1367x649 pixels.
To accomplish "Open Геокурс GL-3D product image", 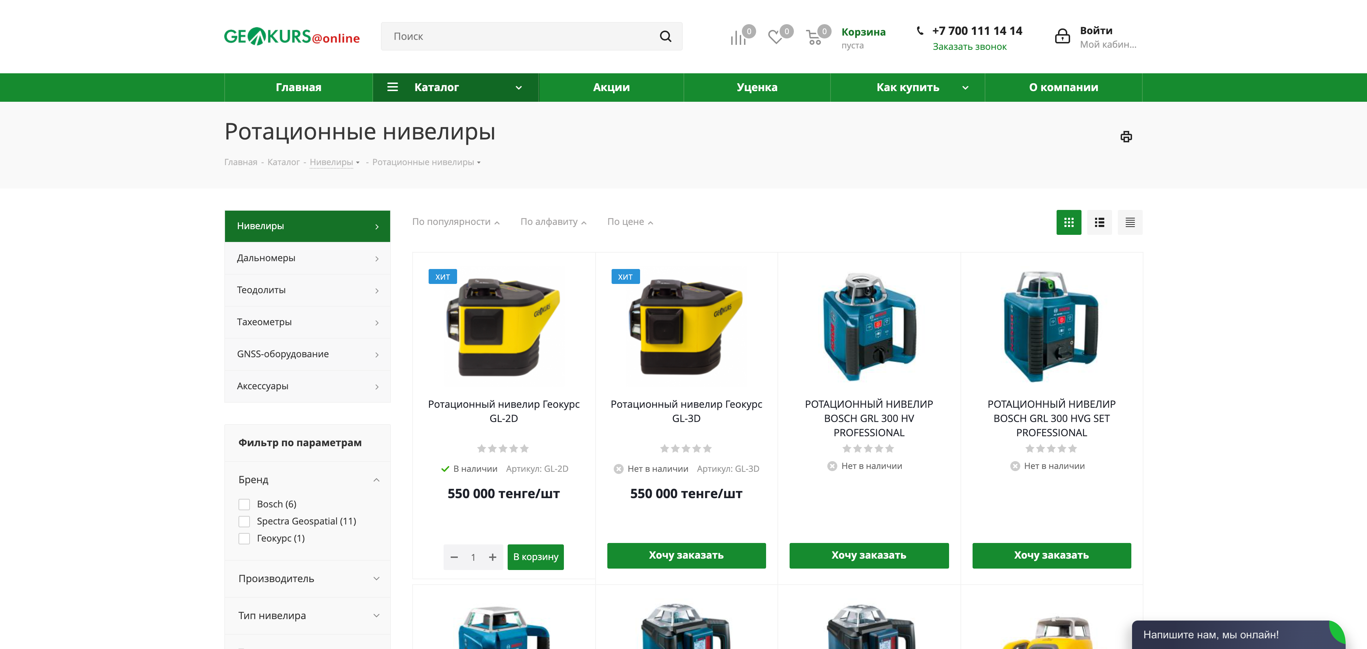I will click(686, 327).
